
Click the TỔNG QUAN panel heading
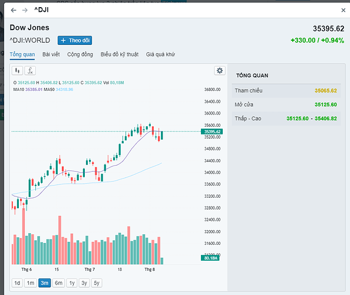pos(252,76)
